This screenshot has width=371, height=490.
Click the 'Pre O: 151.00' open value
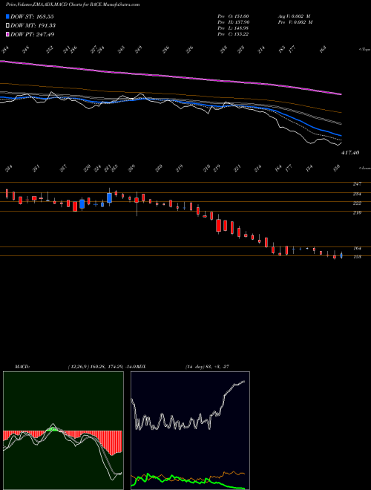coord(233,16)
